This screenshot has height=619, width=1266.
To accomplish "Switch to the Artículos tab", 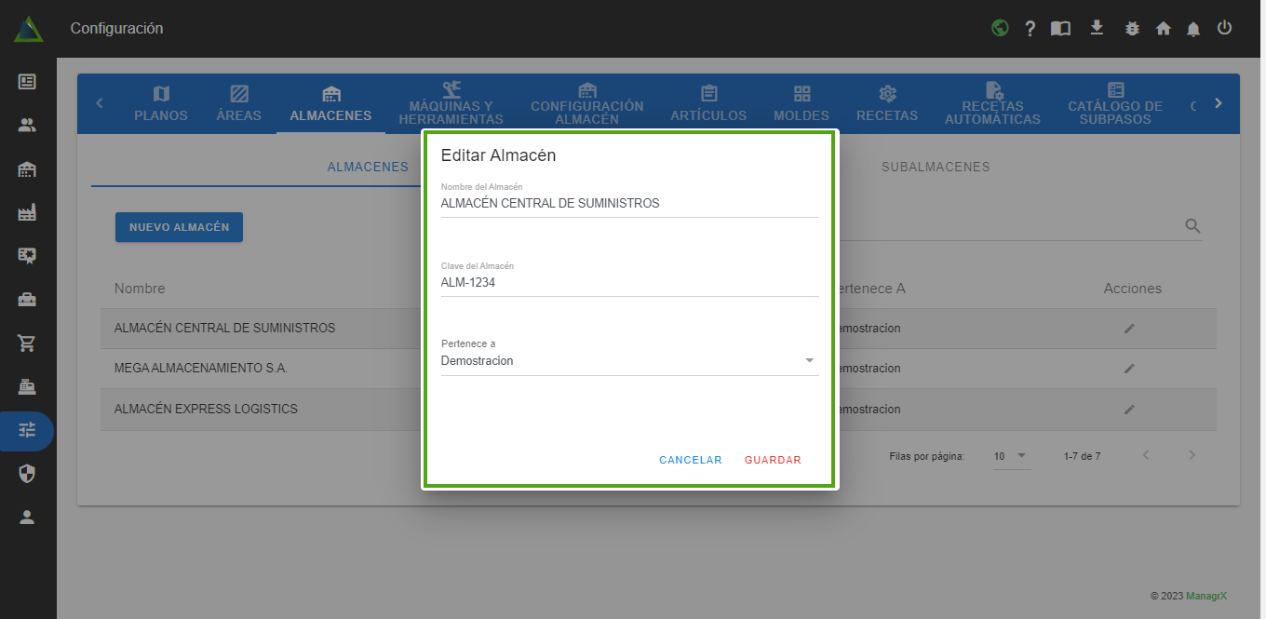I will click(708, 103).
